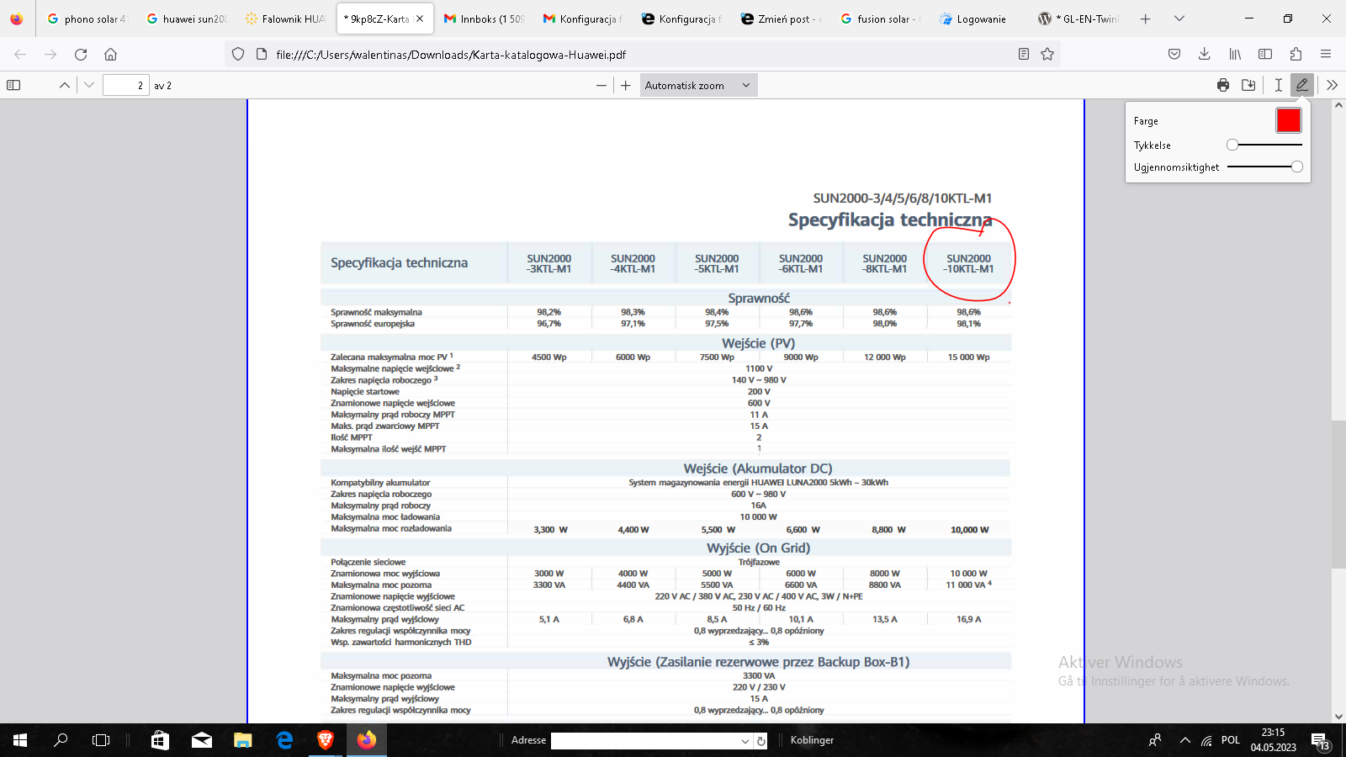Open the zoom level dropdown

point(698,85)
